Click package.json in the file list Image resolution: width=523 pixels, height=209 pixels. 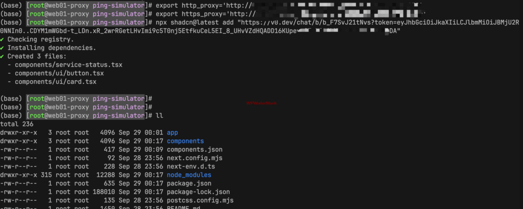(x=189, y=183)
